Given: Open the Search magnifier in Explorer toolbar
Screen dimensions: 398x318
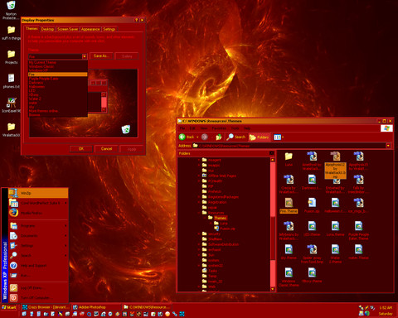Looking at the screenshot, I should (x=230, y=137).
